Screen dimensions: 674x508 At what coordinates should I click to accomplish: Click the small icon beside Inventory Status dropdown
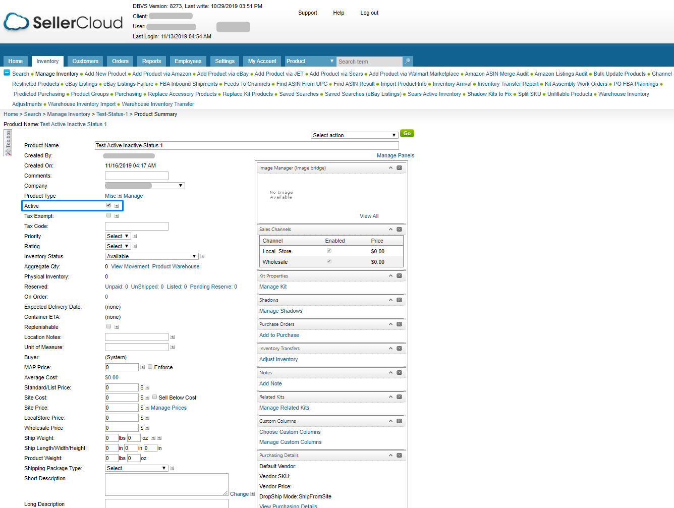click(x=202, y=256)
